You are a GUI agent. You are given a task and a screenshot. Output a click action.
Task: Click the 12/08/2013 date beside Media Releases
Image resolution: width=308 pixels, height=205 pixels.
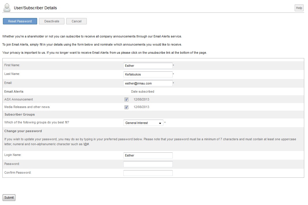(x=141, y=107)
